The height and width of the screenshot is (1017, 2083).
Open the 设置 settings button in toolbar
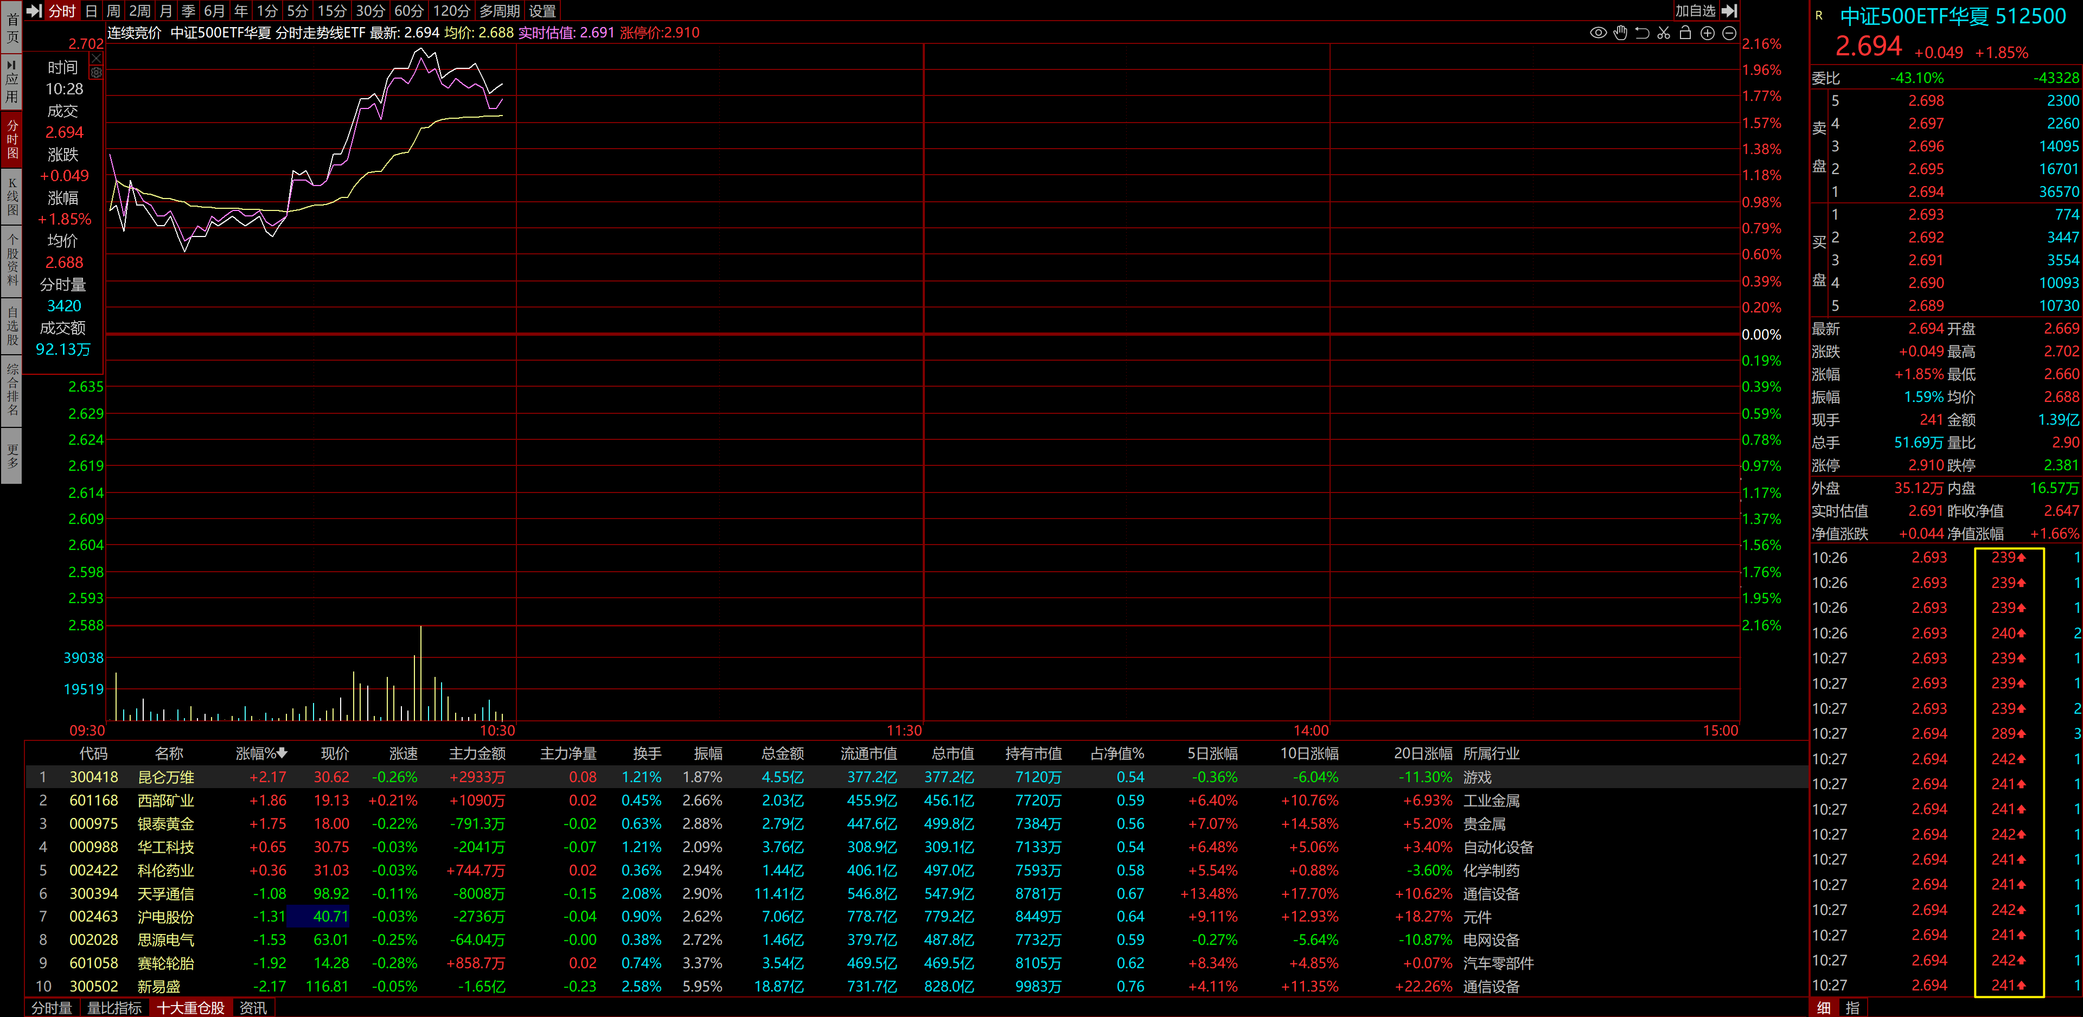coord(542,10)
